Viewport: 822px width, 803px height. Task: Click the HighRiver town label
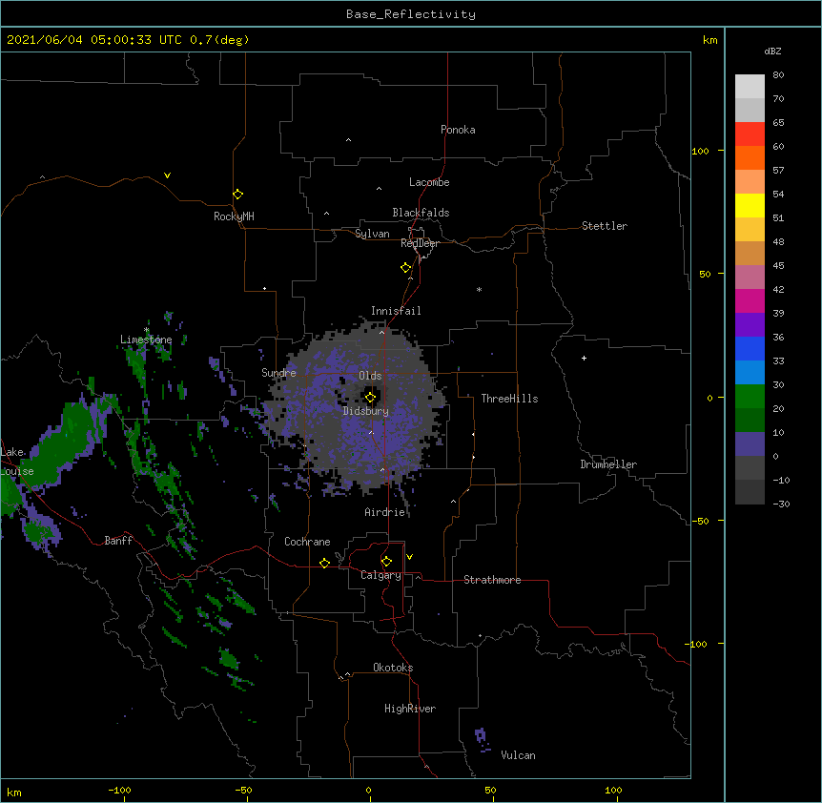pyautogui.click(x=410, y=709)
